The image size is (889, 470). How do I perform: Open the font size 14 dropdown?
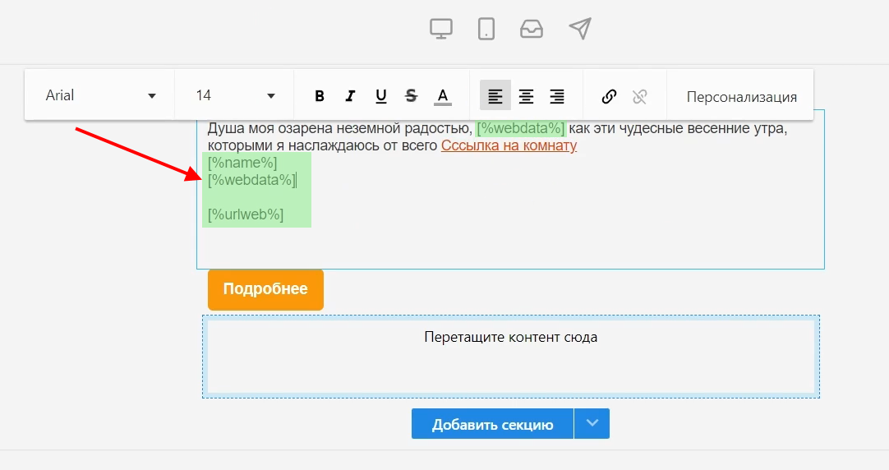[235, 96]
